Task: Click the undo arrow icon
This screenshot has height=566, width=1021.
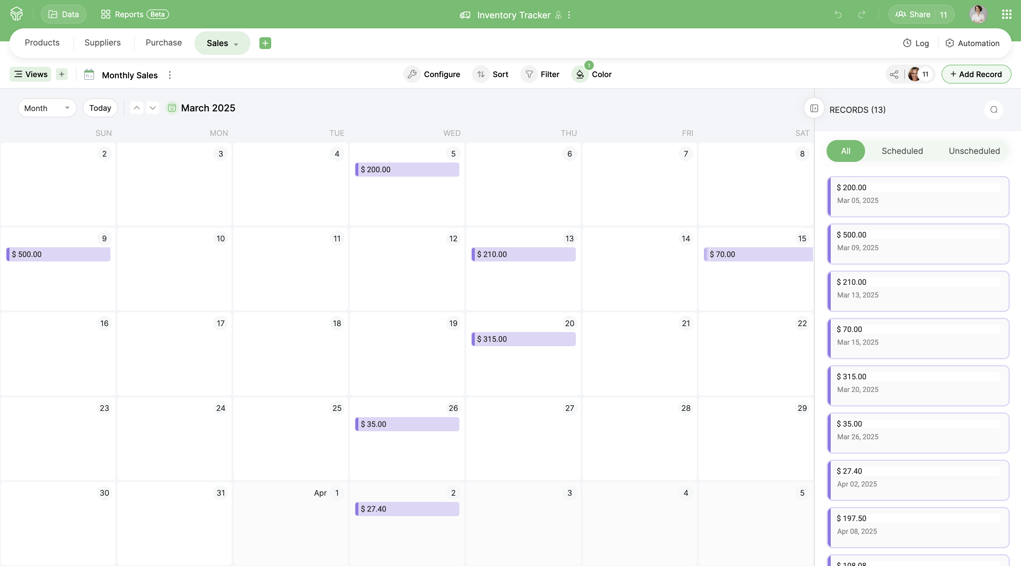Action: point(838,15)
